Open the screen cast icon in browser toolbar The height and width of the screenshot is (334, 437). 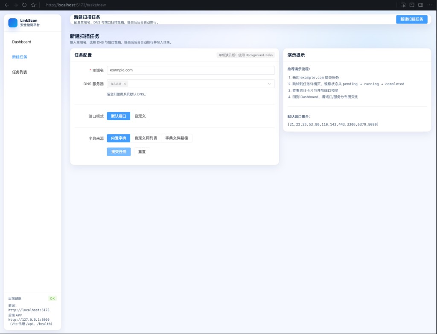(x=403, y=5)
